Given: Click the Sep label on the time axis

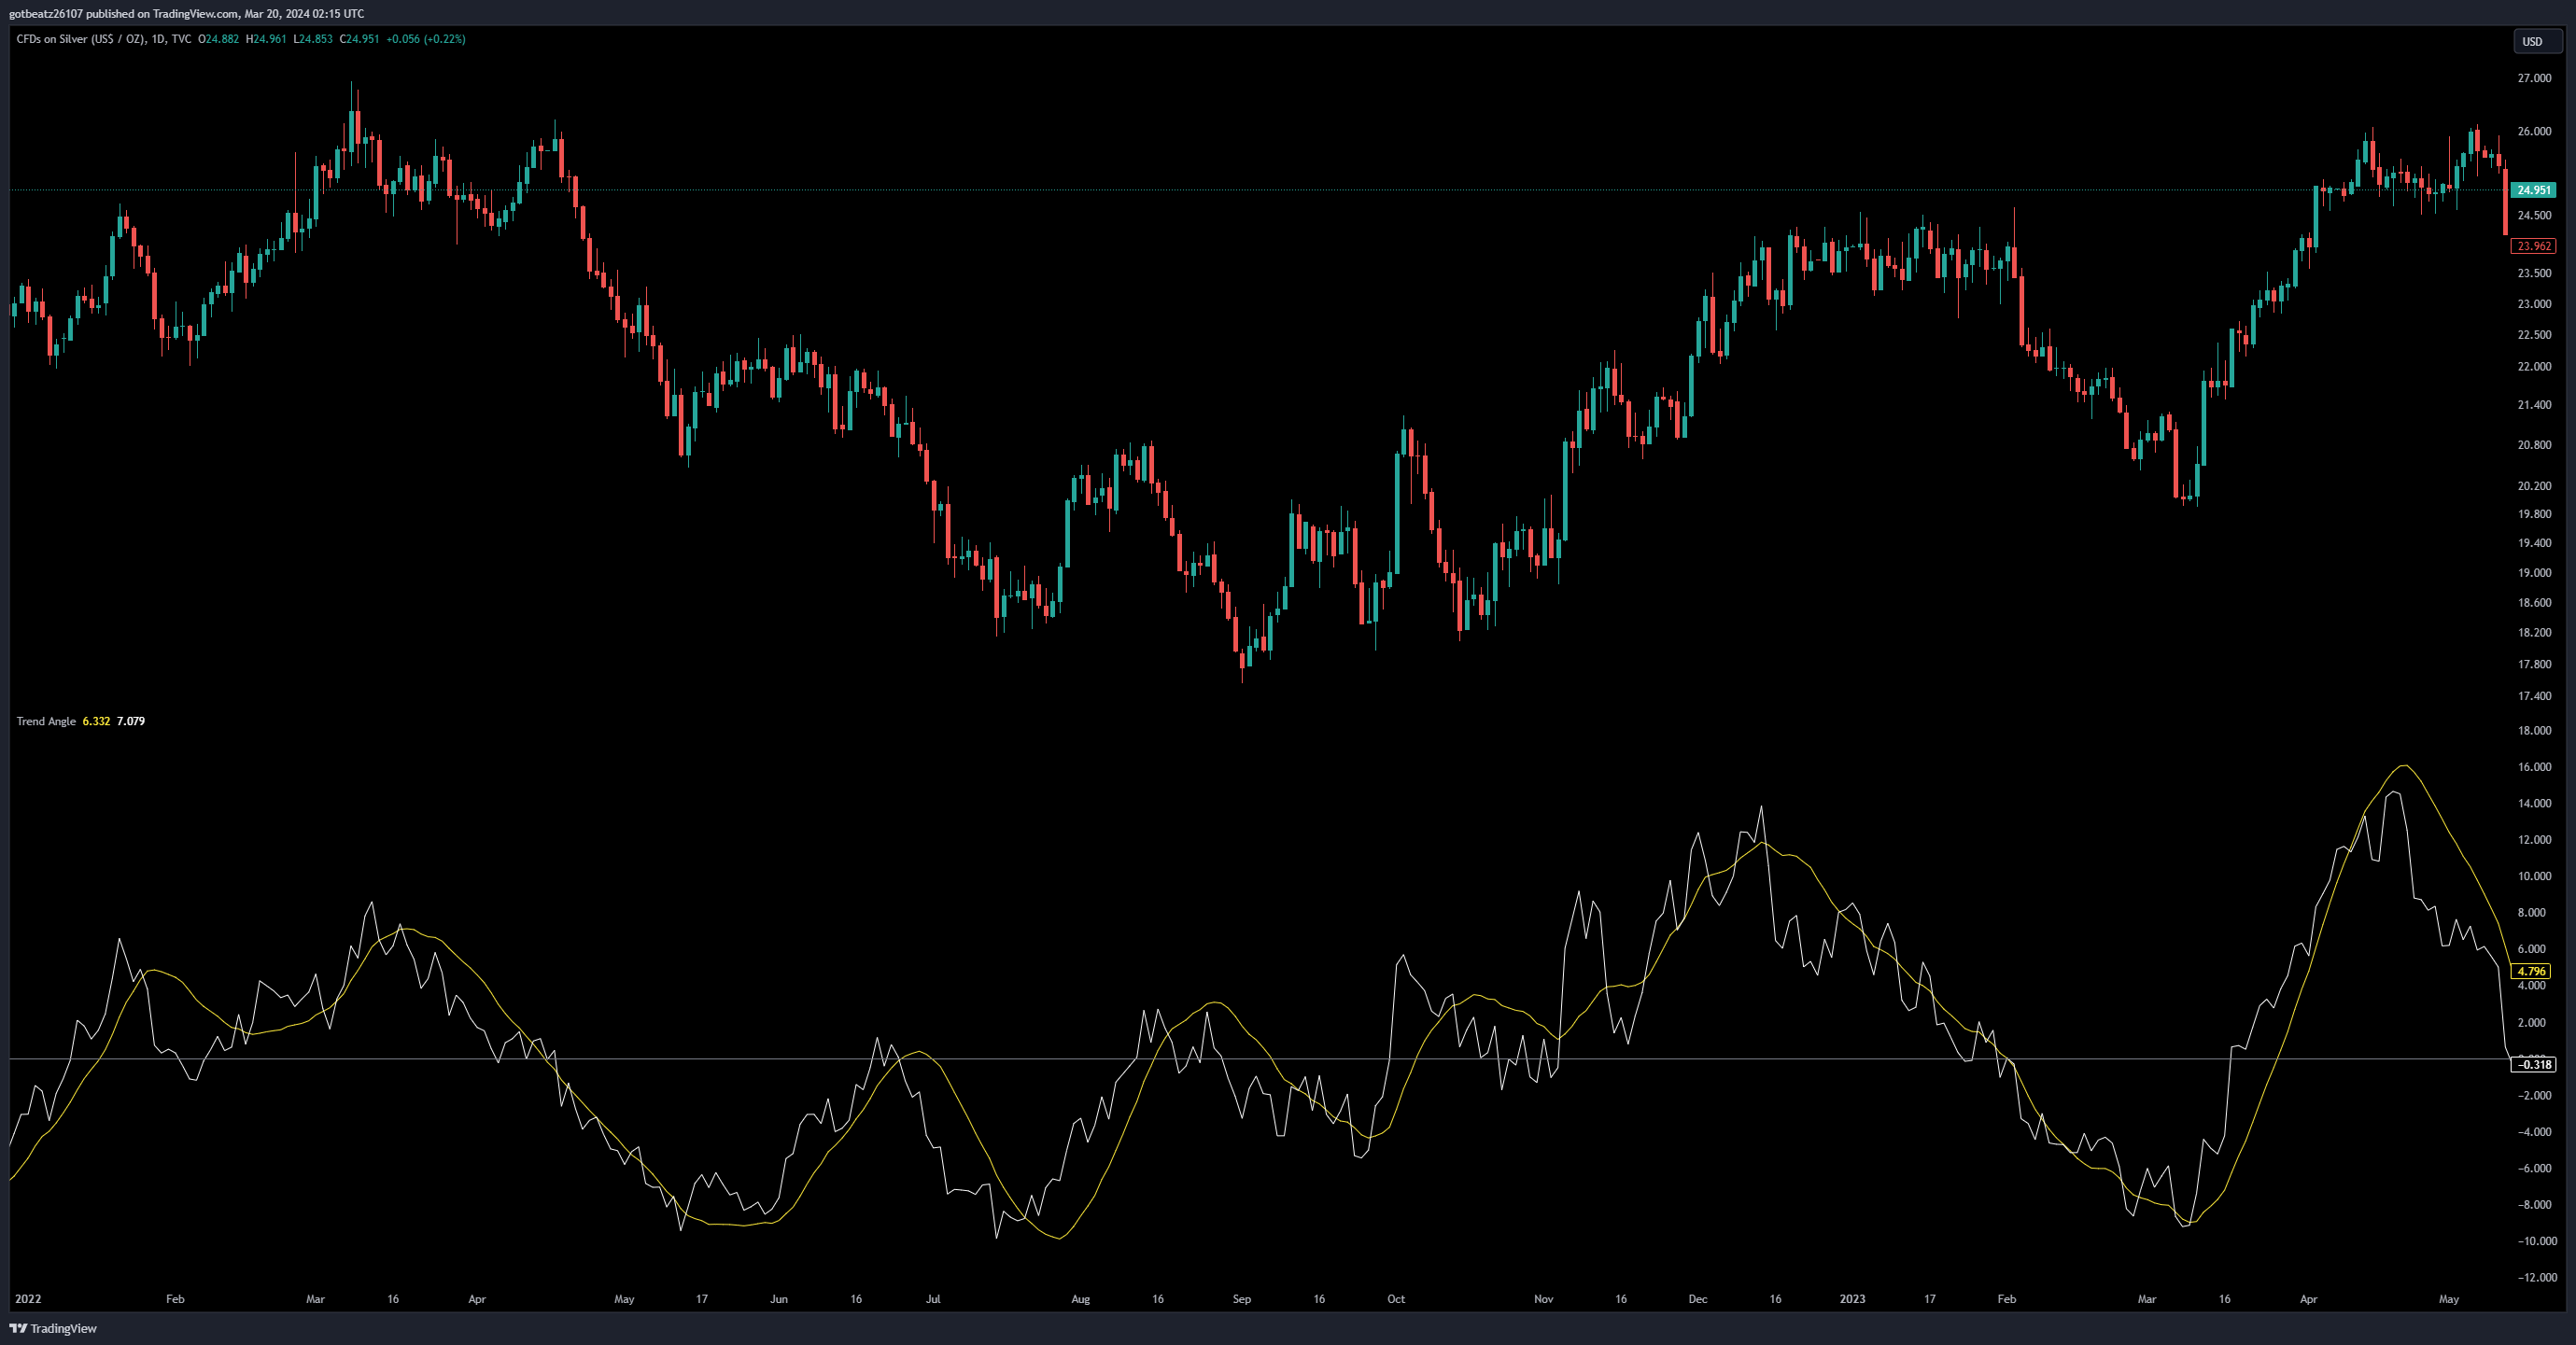Looking at the screenshot, I should (1242, 1299).
